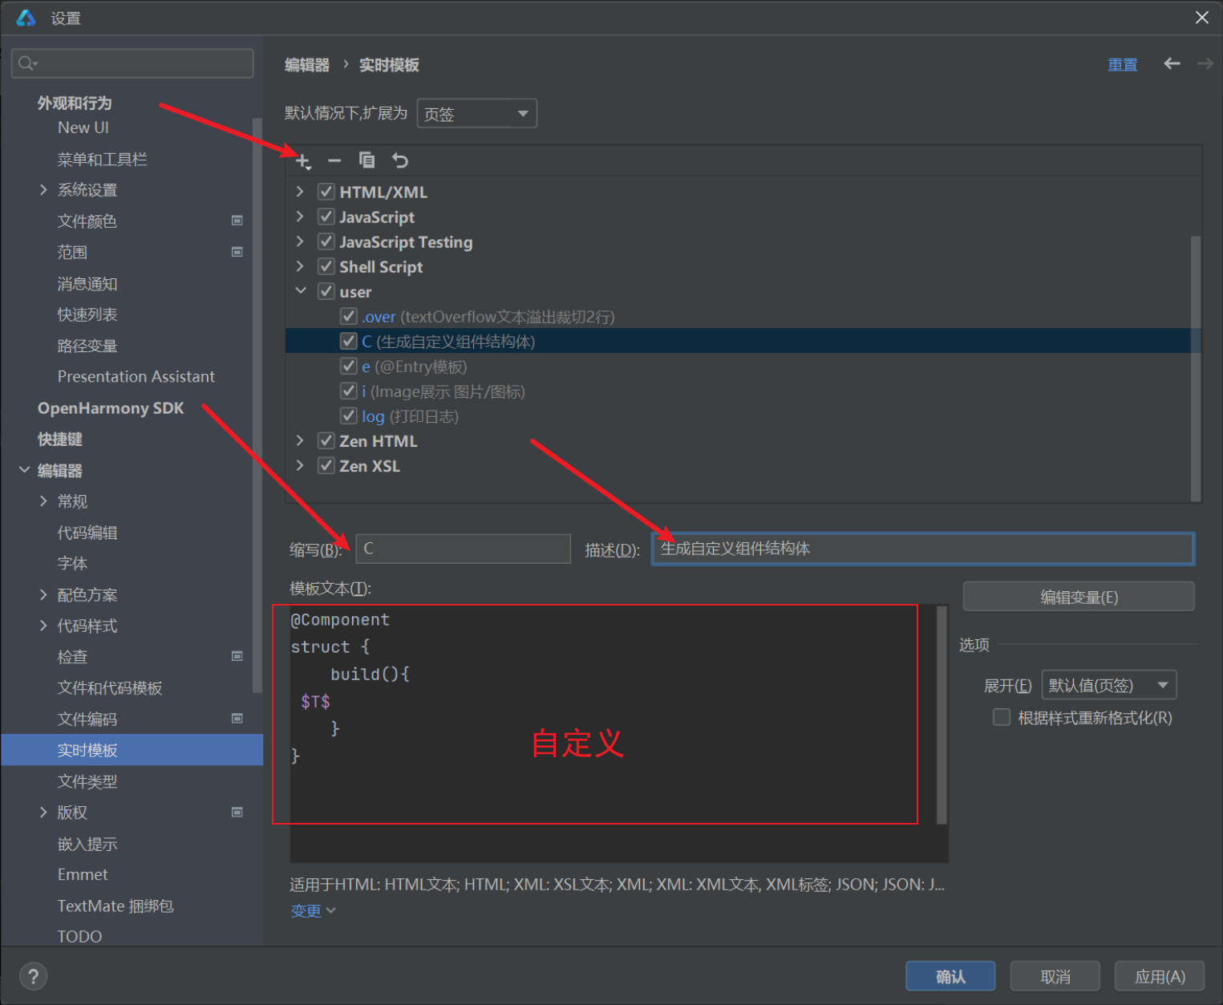1223x1005 pixels.
Task: Click the 缩写 abbreviation input field
Action: coord(463,549)
